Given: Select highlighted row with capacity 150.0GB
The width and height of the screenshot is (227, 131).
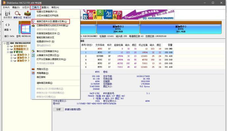Looking at the screenshot, I should pos(127,52).
